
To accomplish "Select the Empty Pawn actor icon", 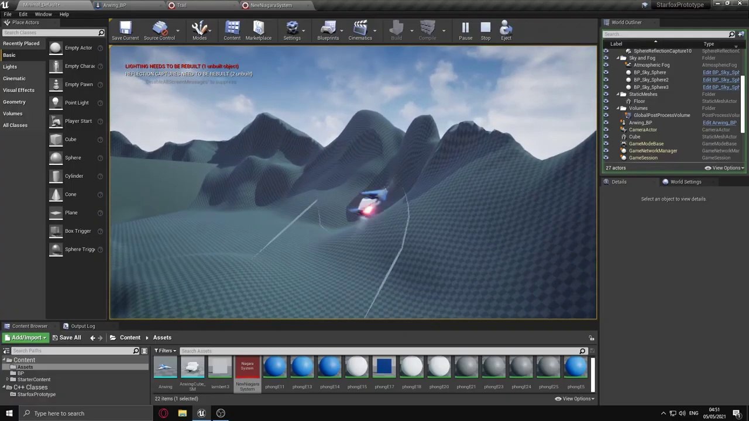I will coord(56,84).
